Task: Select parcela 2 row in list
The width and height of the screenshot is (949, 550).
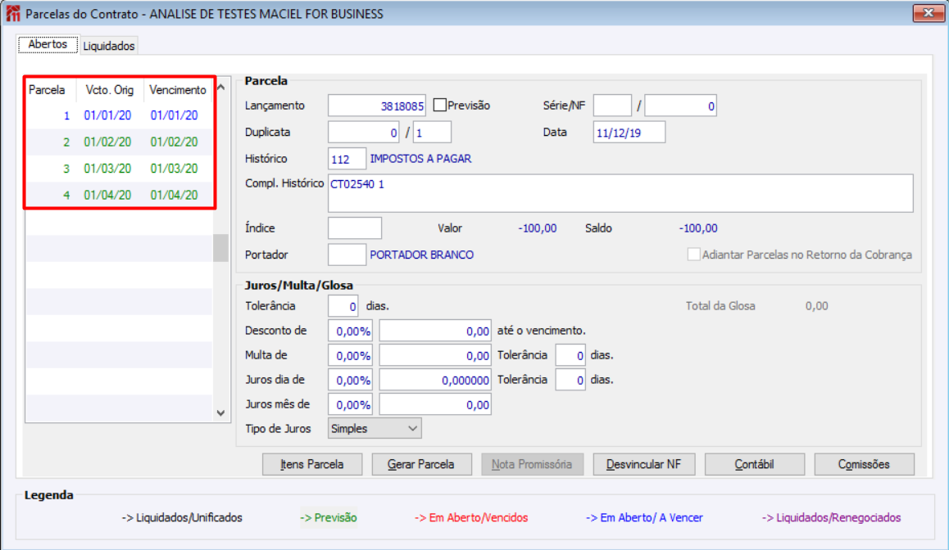Action: [119, 142]
